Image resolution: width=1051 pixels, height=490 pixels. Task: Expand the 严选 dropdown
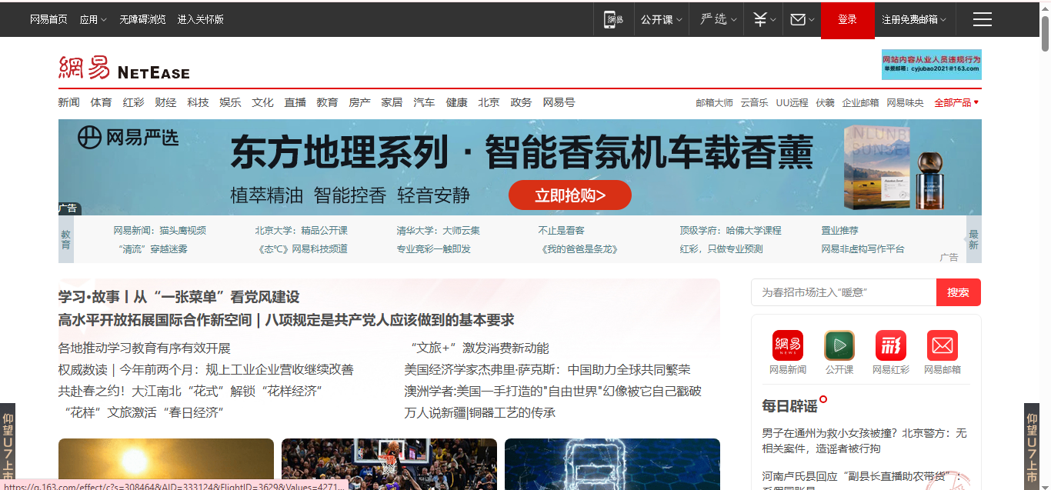719,19
